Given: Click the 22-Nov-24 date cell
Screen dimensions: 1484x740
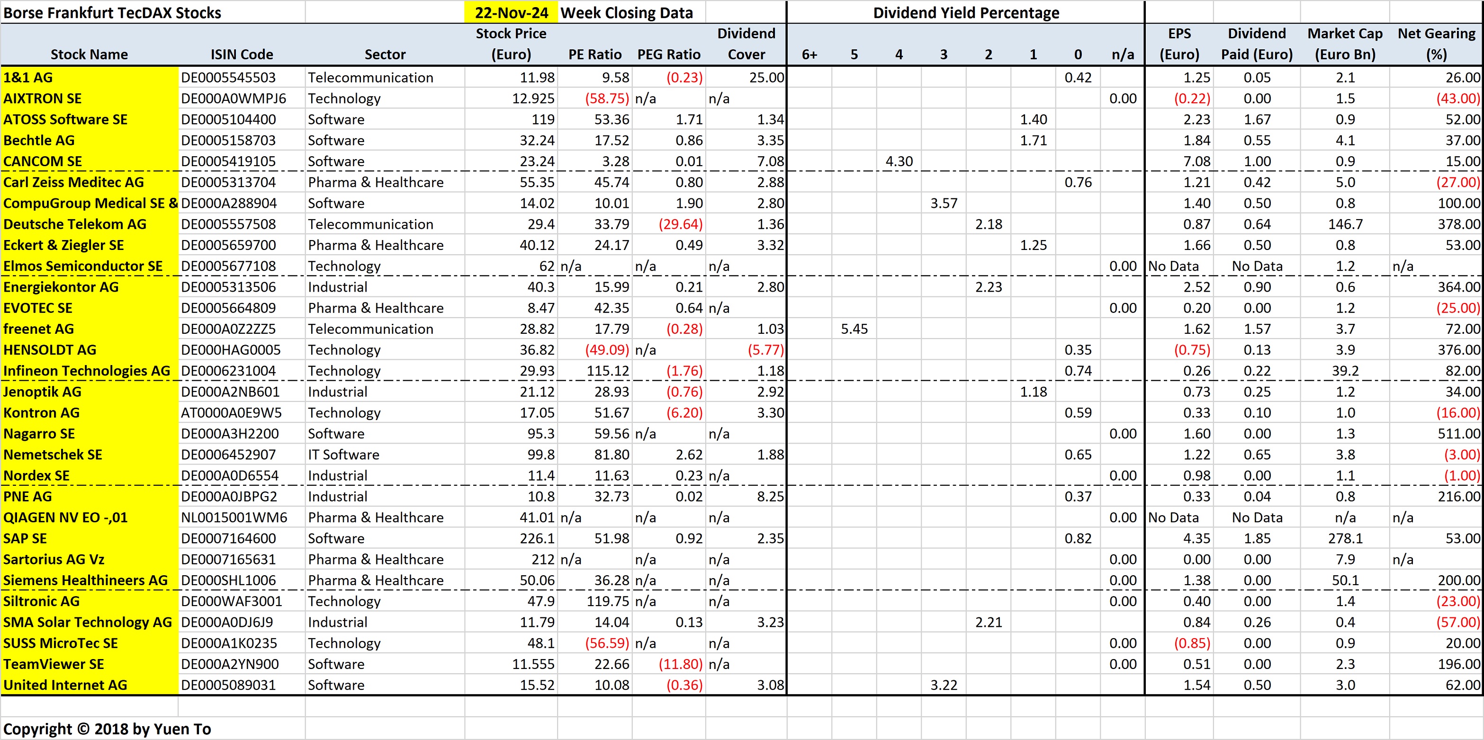Looking at the screenshot, I should coord(511,13).
